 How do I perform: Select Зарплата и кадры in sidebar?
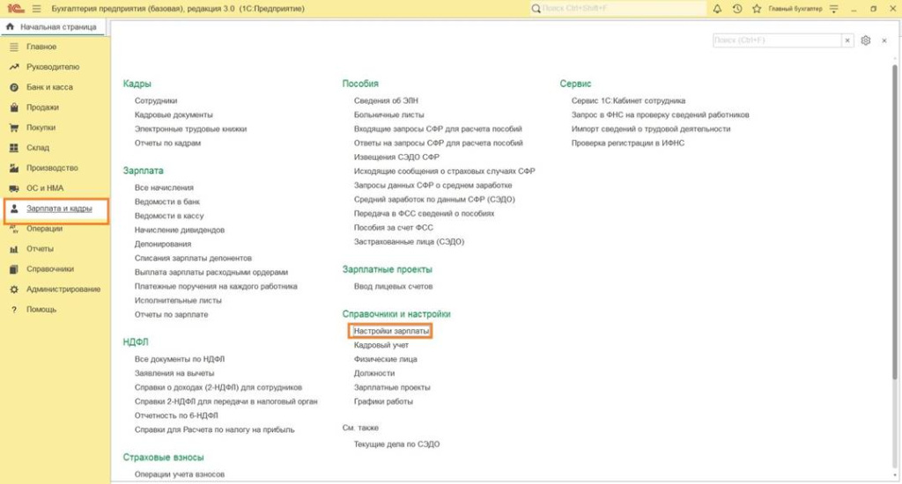[x=59, y=209]
